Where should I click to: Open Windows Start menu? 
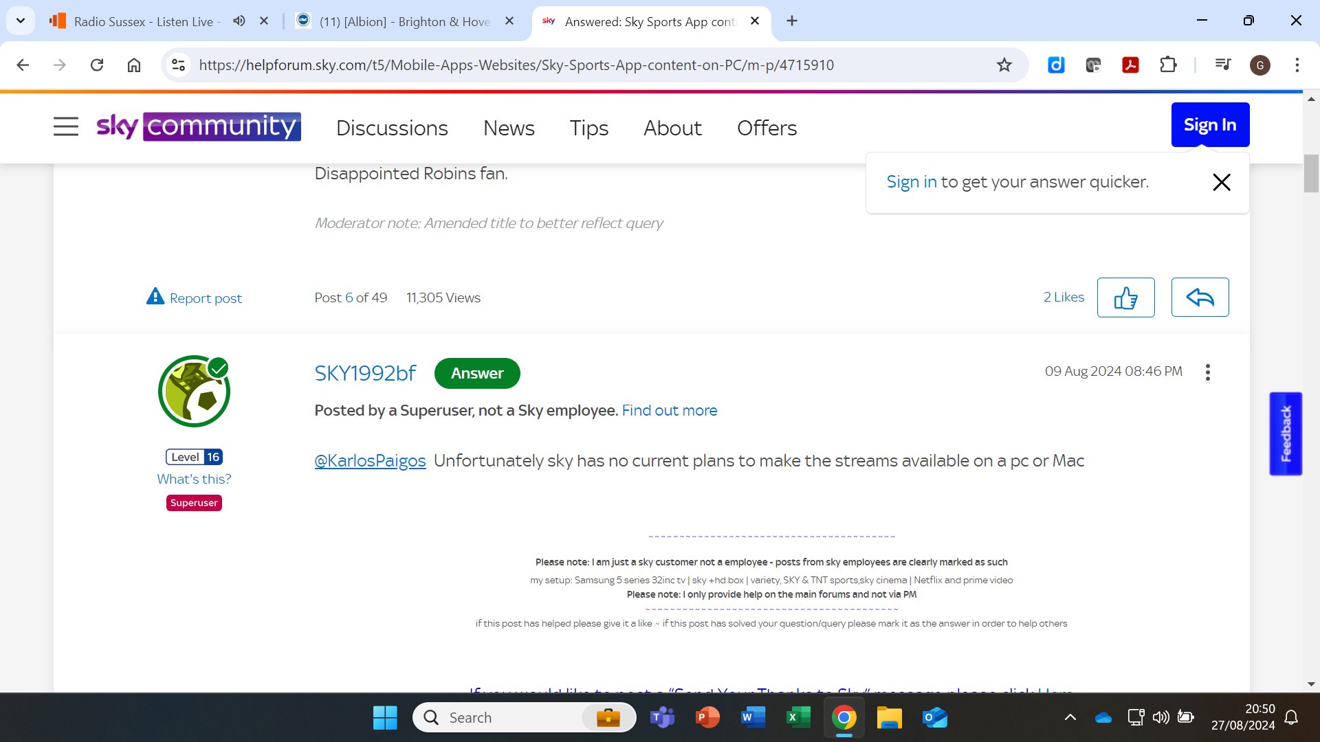click(x=385, y=717)
